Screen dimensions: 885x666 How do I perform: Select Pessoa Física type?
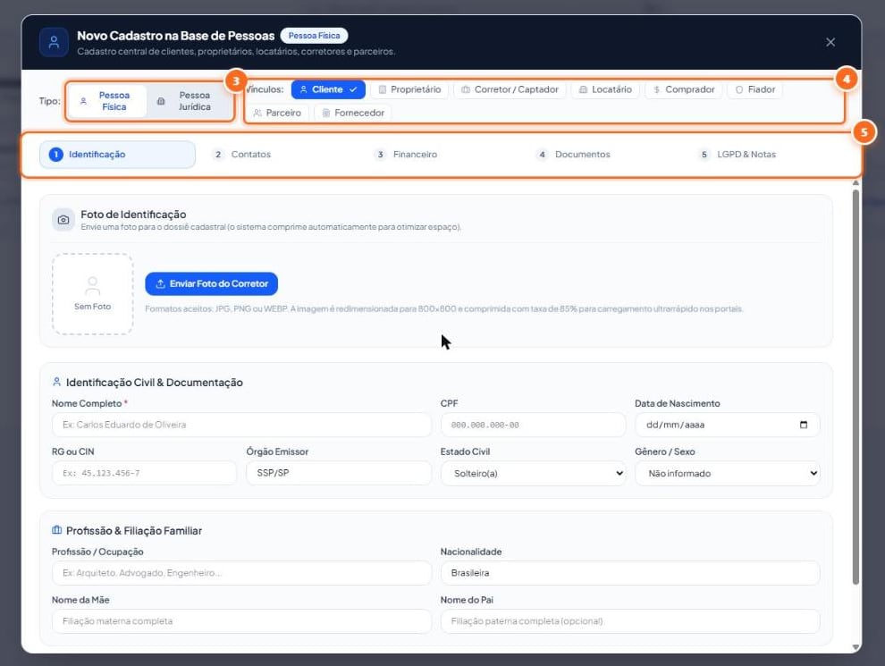[x=106, y=101]
